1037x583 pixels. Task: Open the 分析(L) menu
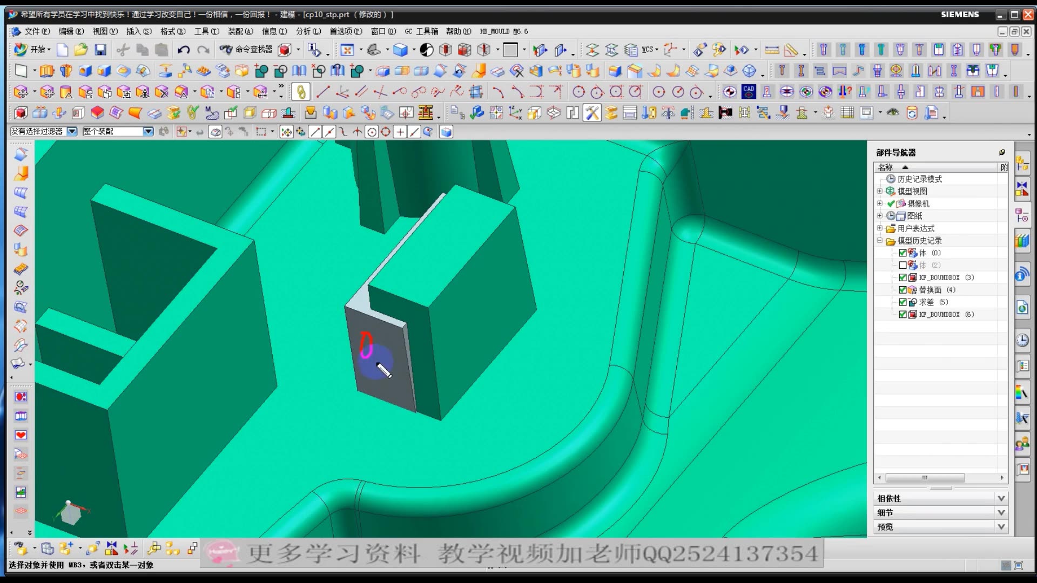pyautogui.click(x=308, y=31)
